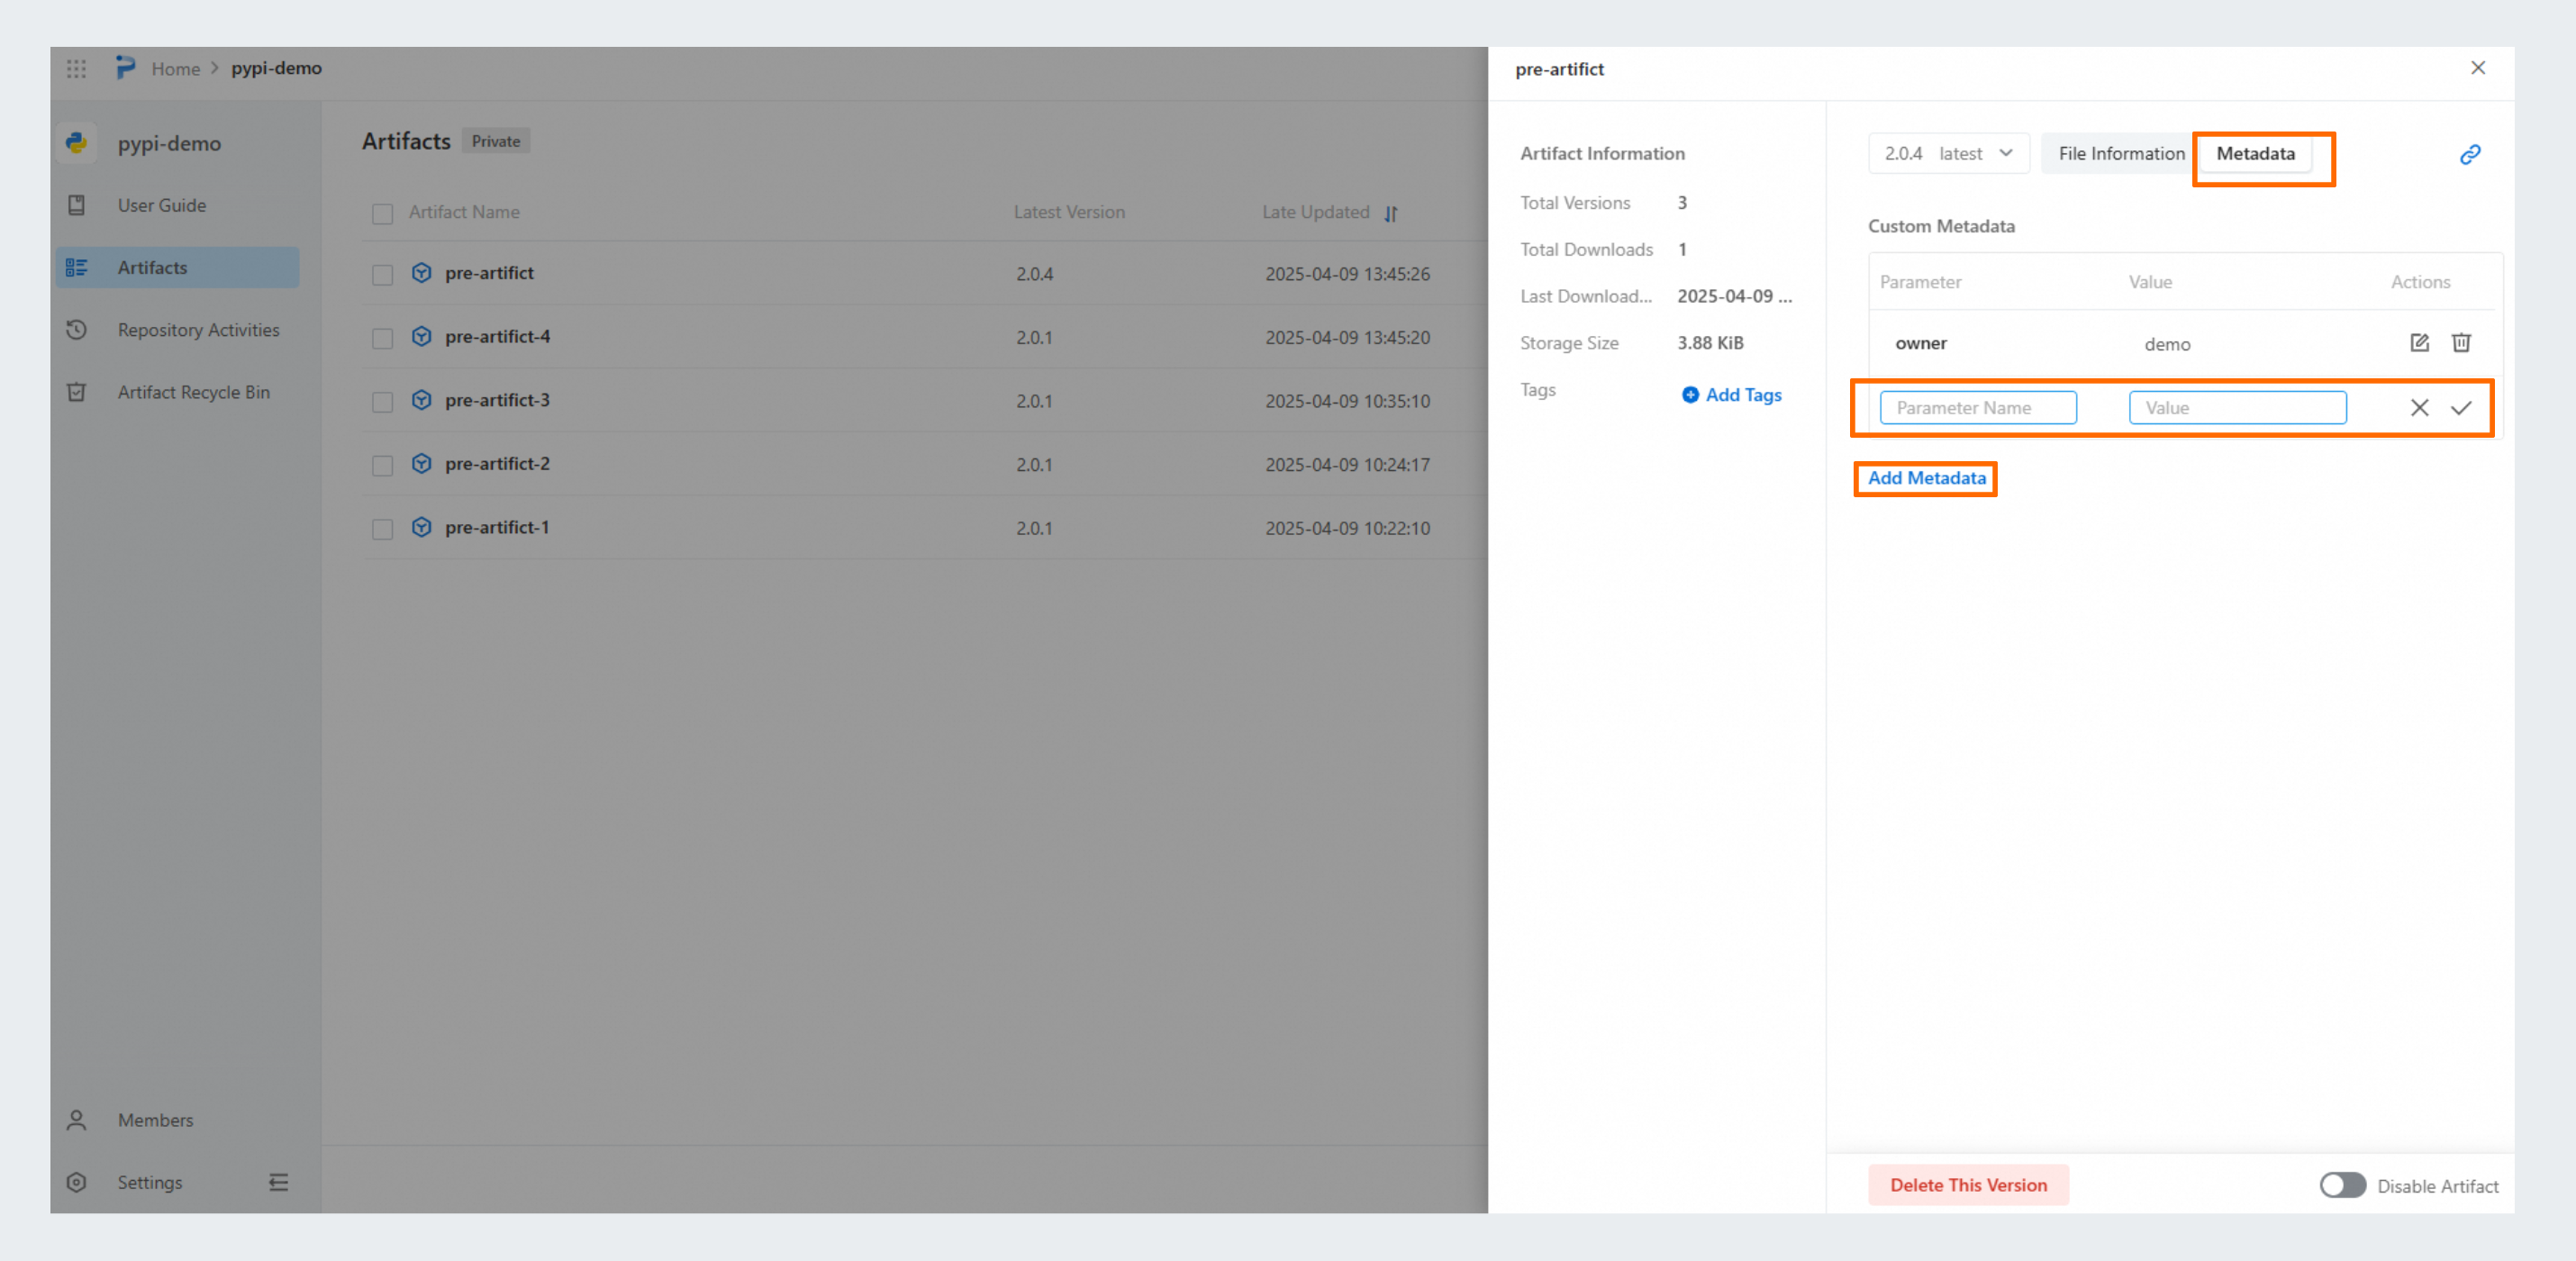Check the pre-artifict-4 row checkbox
This screenshot has width=2576, height=1261.
click(x=382, y=338)
